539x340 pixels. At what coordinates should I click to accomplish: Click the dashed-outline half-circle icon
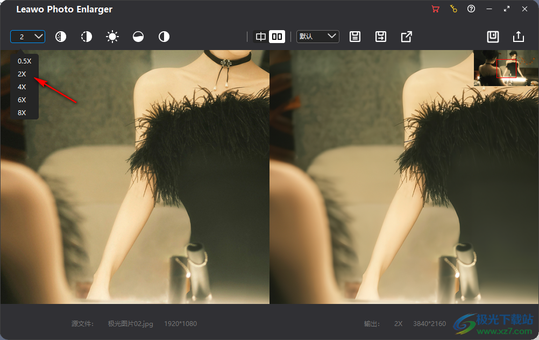pyautogui.click(x=87, y=37)
